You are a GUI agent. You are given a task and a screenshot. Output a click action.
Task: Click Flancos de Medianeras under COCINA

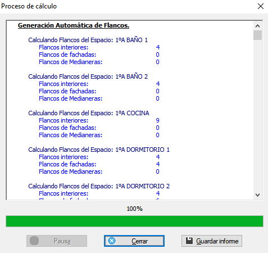(71, 135)
